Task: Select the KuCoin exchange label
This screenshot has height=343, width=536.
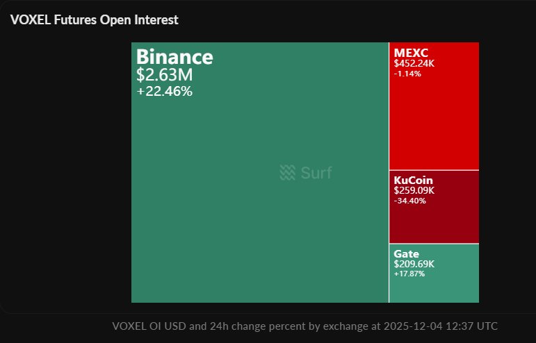Action: click(x=414, y=180)
